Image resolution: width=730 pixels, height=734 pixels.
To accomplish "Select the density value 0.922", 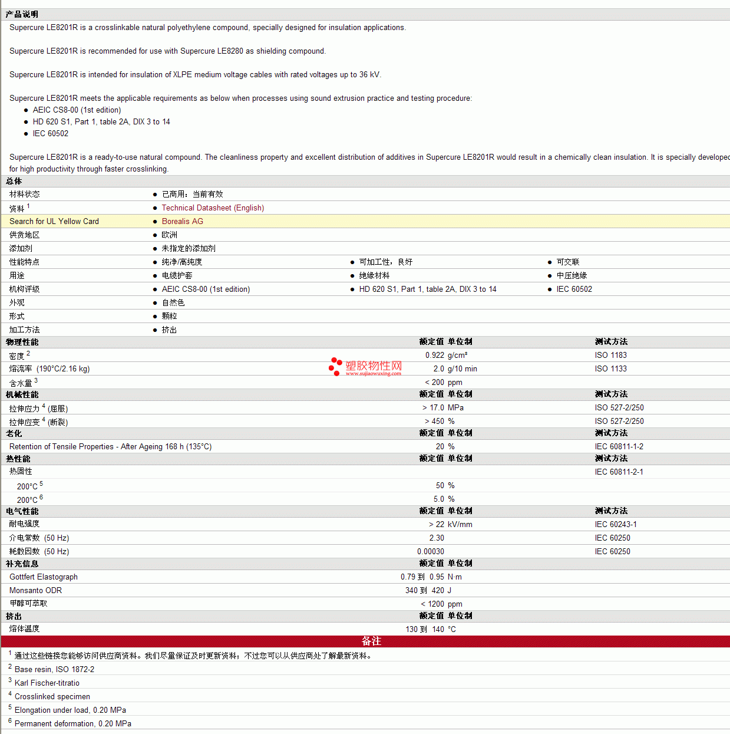I will (435, 355).
